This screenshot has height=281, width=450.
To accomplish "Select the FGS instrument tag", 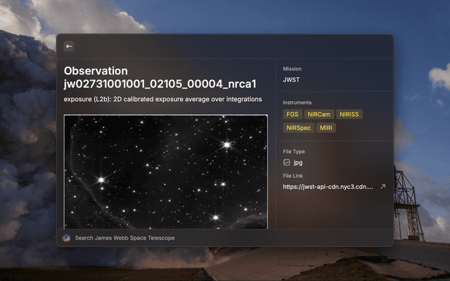I will pos(292,114).
